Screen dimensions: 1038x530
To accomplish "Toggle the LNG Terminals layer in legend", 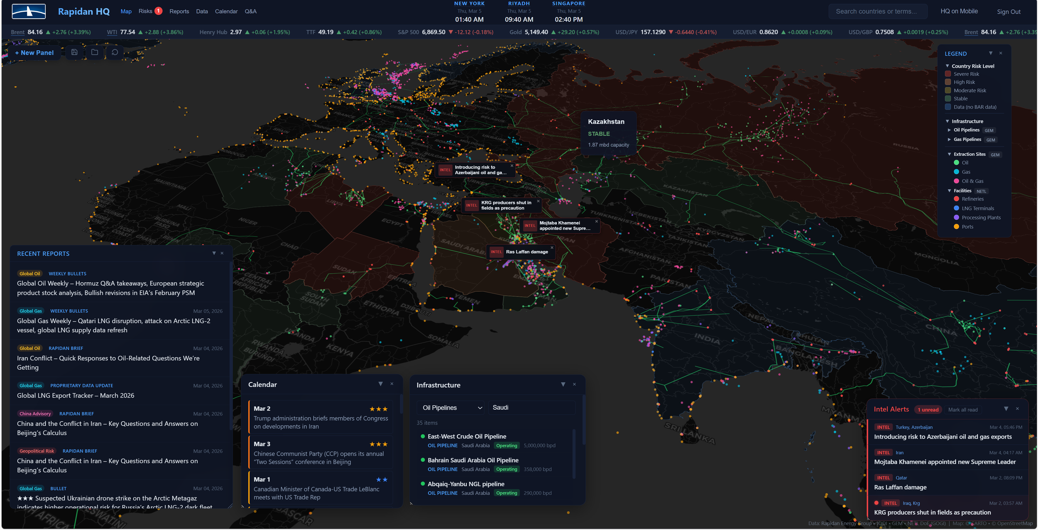I will [977, 208].
